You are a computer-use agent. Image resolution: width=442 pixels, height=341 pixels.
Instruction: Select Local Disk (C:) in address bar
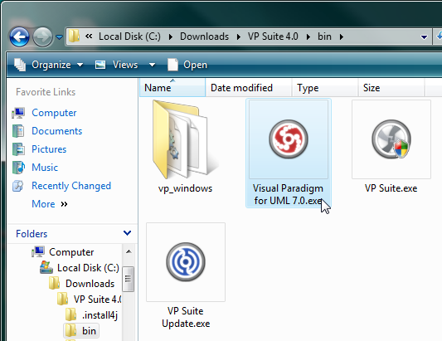(129, 37)
